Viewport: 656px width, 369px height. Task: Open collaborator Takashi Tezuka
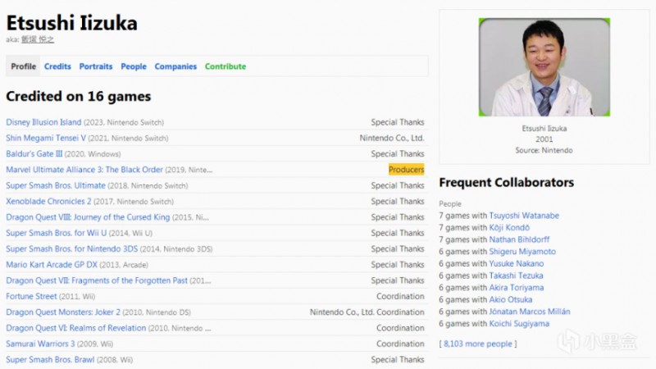point(516,276)
